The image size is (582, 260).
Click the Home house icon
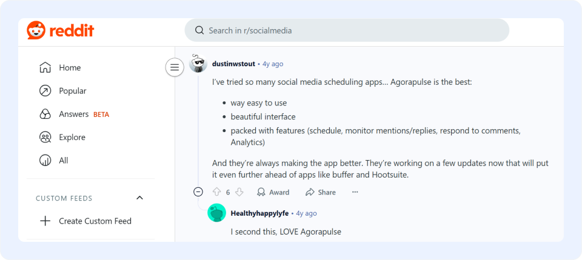[x=45, y=68]
